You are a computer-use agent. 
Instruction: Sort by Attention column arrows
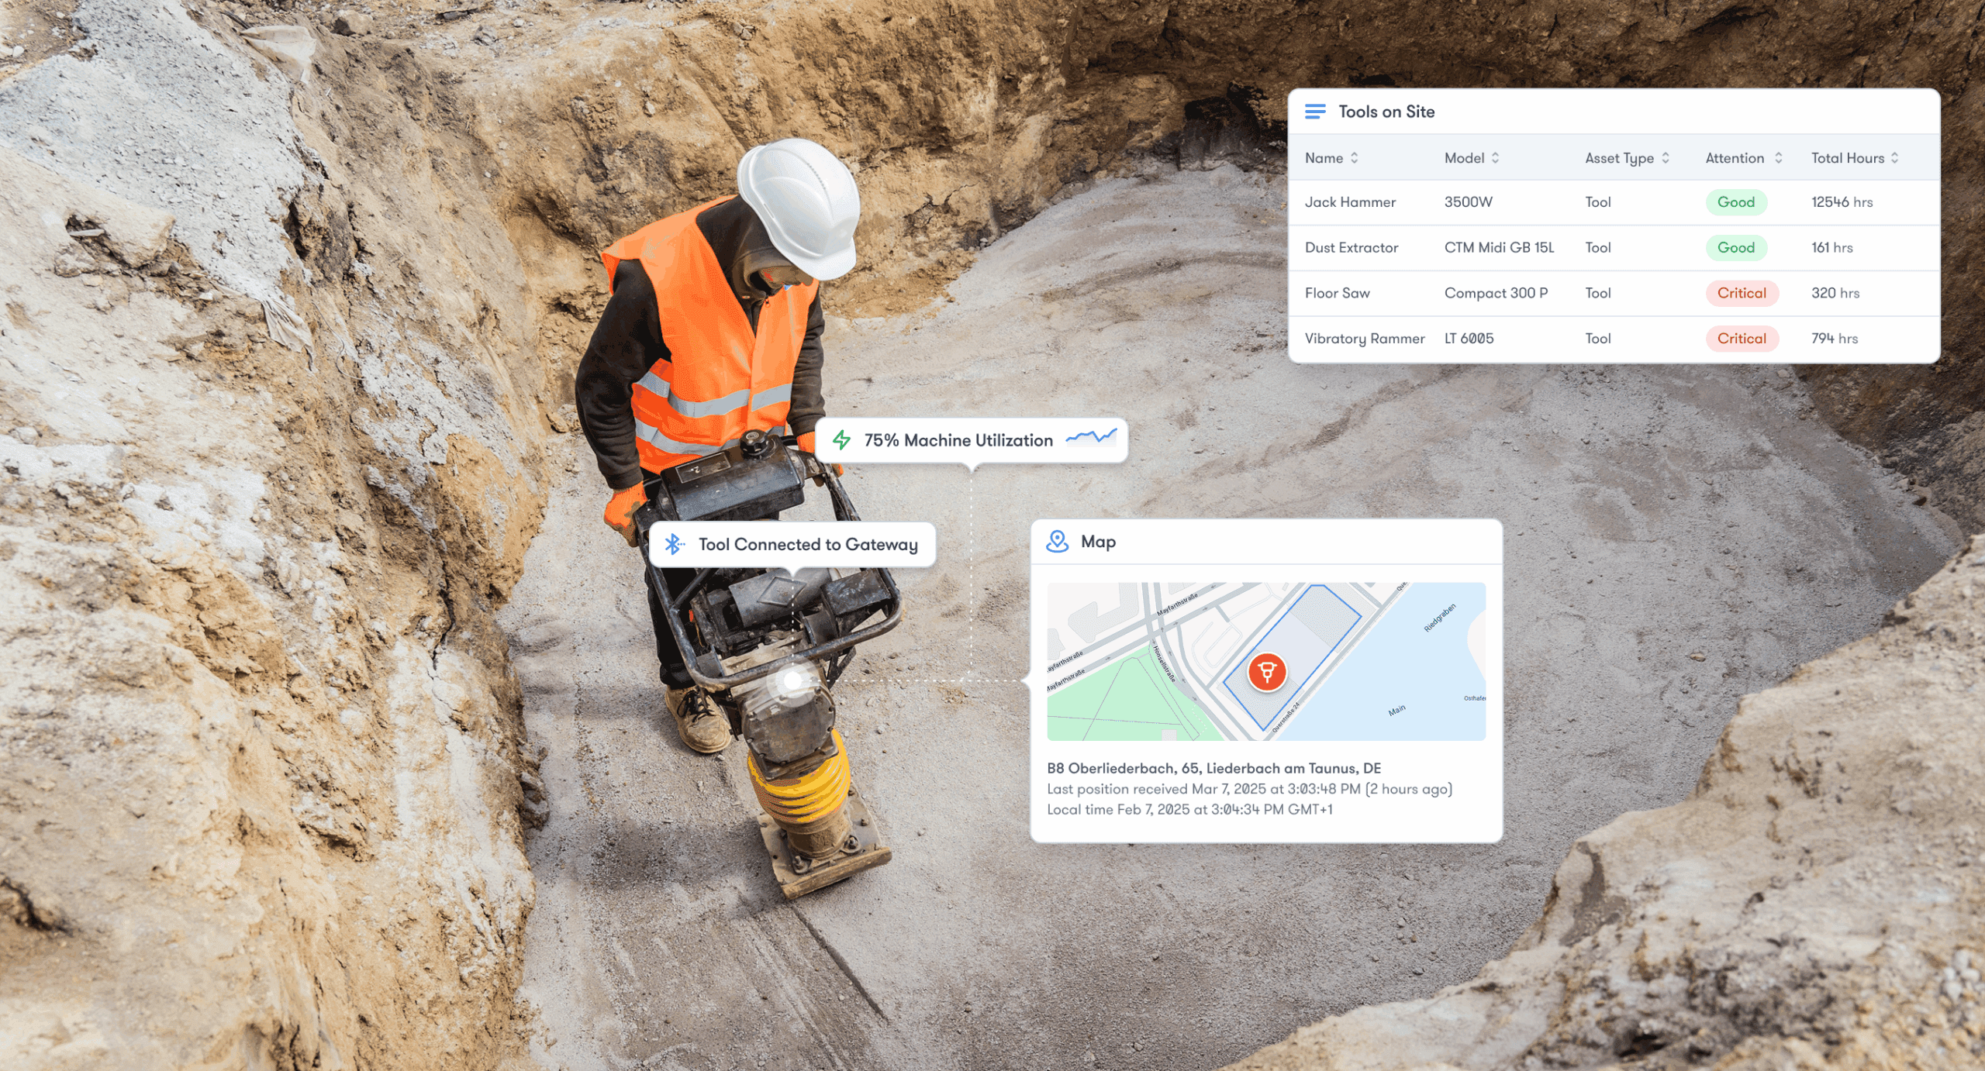click(x=1778, y=158)
